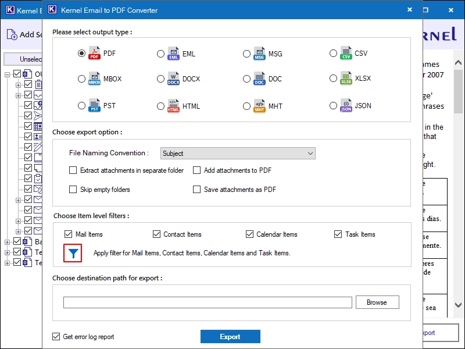Click the PDF file format icon
Screen dimensions: 465x349
pyautogui.click(x=94, y=53)
